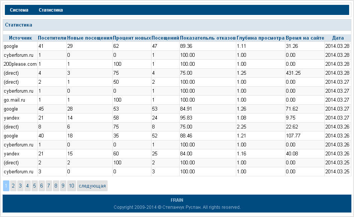Click the 89.36 bounce rate value
This screenshot has width=354, height=217.
pos(186,46)
